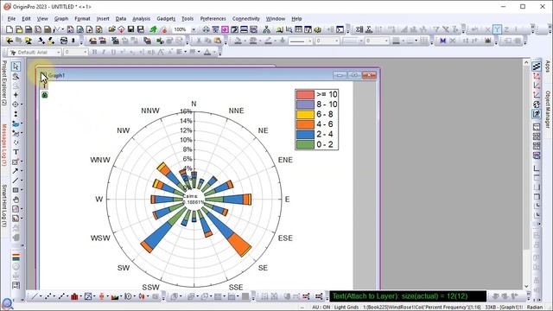Open the Smart Hint Log side tab
This screenshot has height=311, width=553.
3,206
